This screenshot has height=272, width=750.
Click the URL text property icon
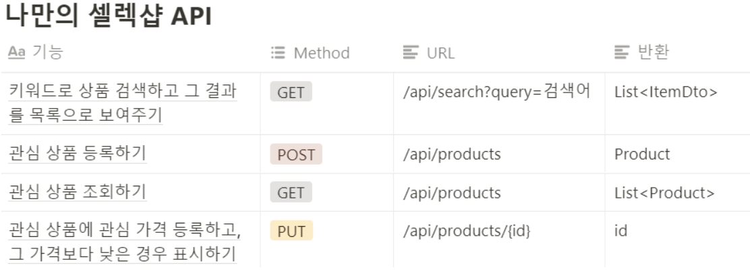pos(411,53)
